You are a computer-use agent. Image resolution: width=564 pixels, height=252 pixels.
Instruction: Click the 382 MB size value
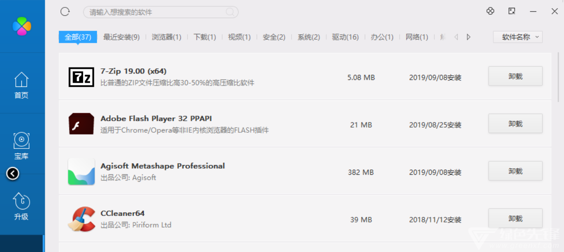[x=361, y=172]
